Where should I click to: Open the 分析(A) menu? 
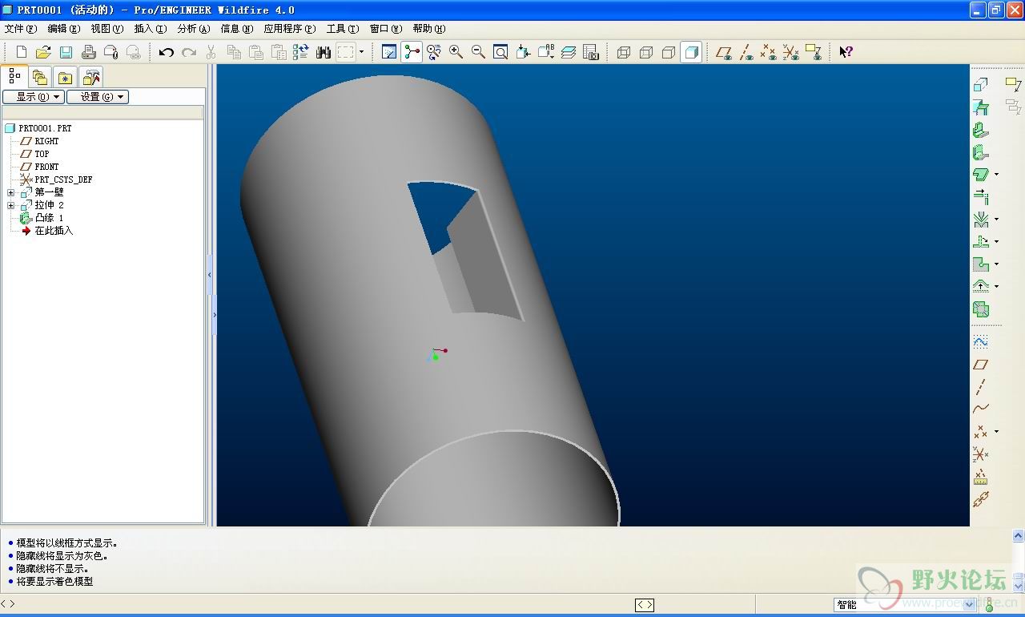coord(194,29)
